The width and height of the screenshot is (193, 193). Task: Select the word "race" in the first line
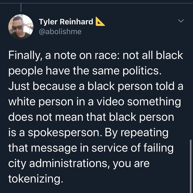coord(111,57)
